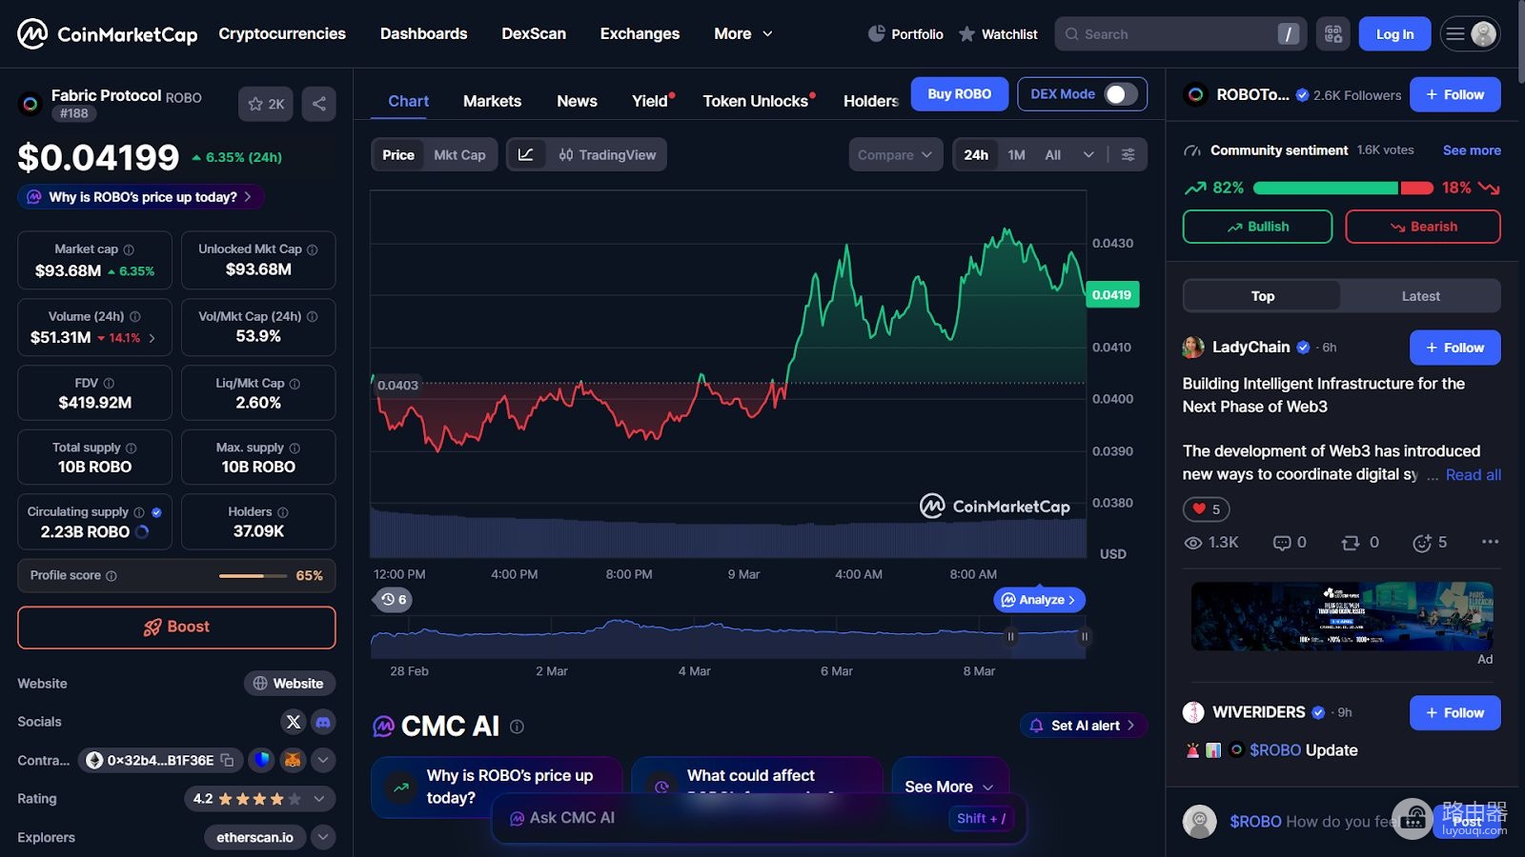Set chart range to 1M
The height and width of the screenshot is (857, 1525).
click(1017, 154)
